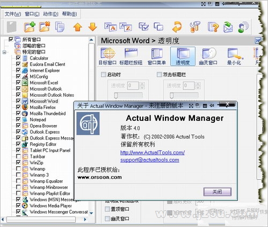Screen dimensions: 268x227
Task: Click the gray save icon in the toolbar
Action: tap(12, 27)
